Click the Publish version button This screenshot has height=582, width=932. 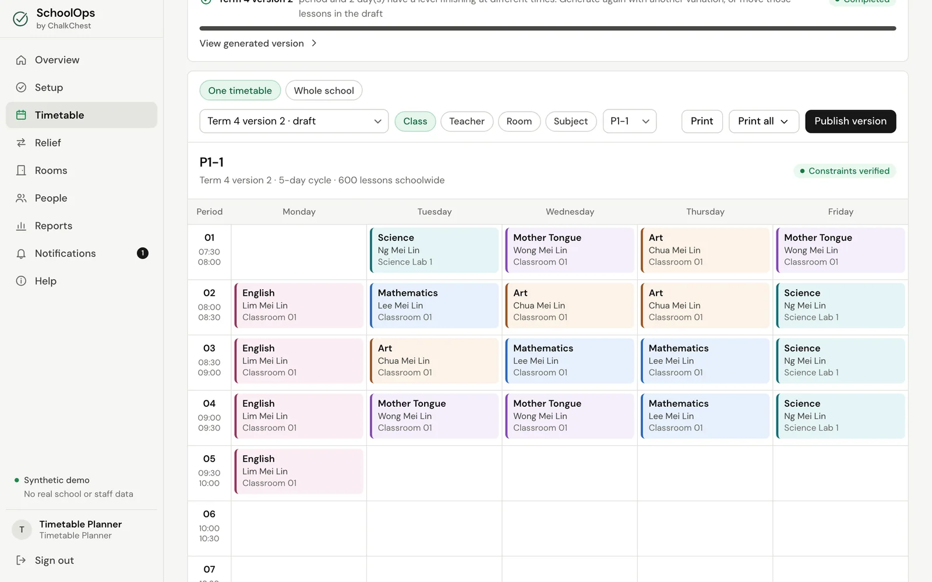point(850,121)
